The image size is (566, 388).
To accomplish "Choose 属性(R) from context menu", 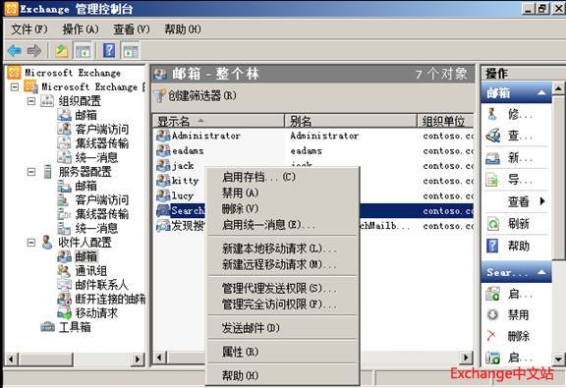I will pos(283,352).
